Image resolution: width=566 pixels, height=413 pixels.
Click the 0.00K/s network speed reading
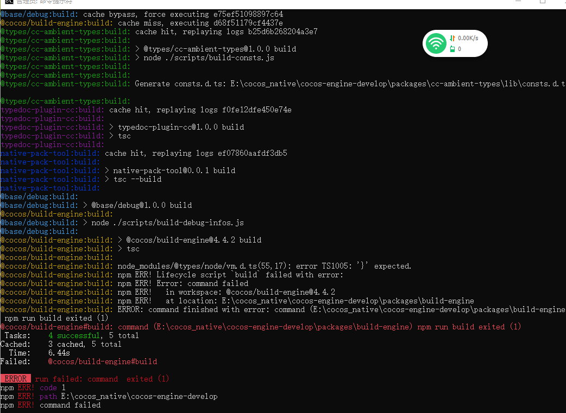(x=468, y=38)
